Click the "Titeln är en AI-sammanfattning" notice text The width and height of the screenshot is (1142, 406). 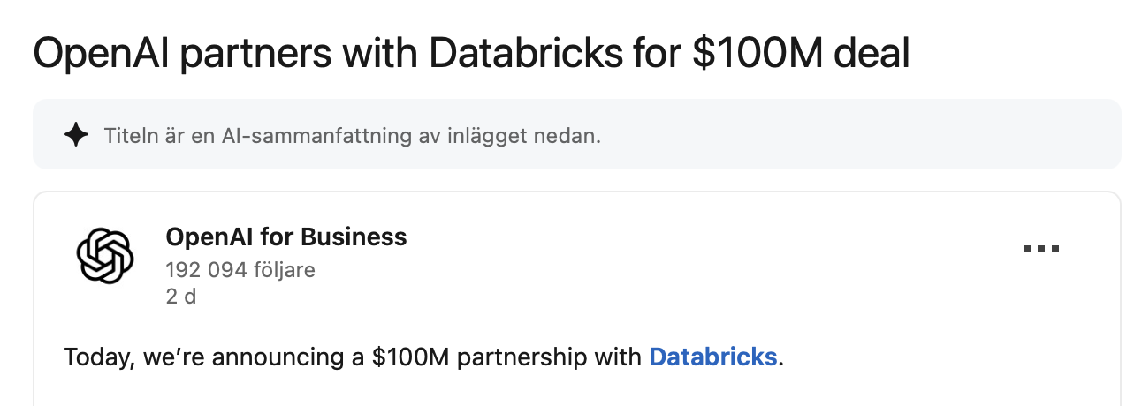[352, 136]
